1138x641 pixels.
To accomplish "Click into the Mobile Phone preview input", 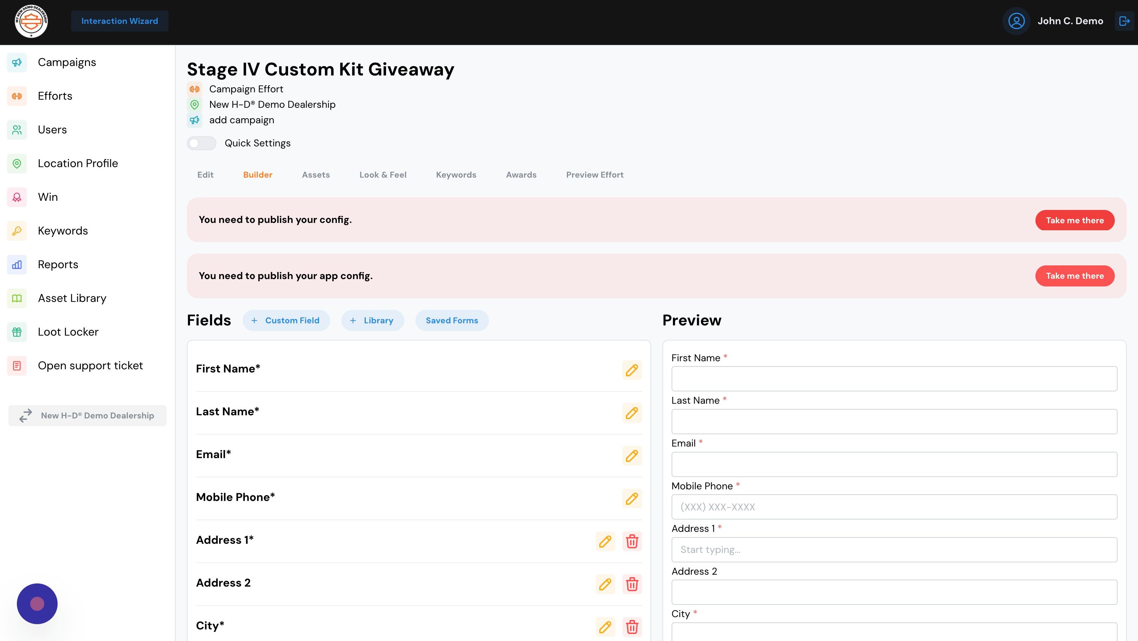I will coord(894,507).
